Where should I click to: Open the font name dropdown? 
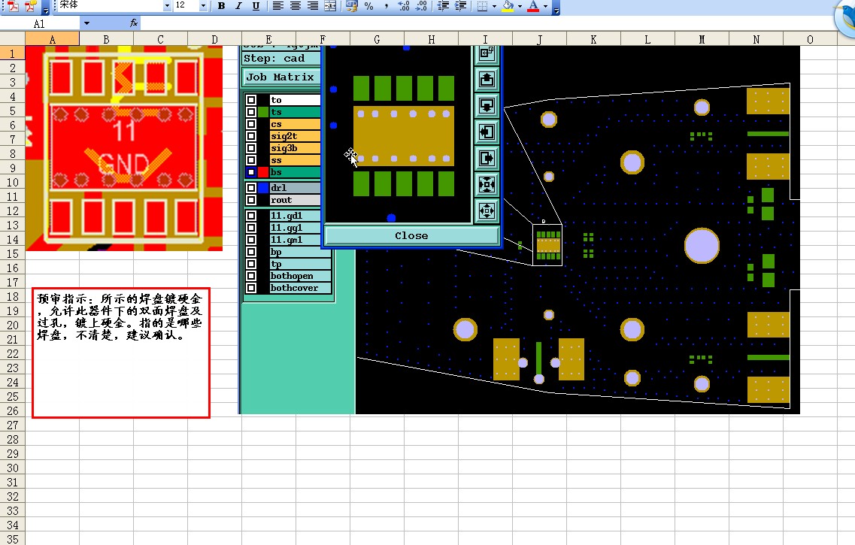167,6
